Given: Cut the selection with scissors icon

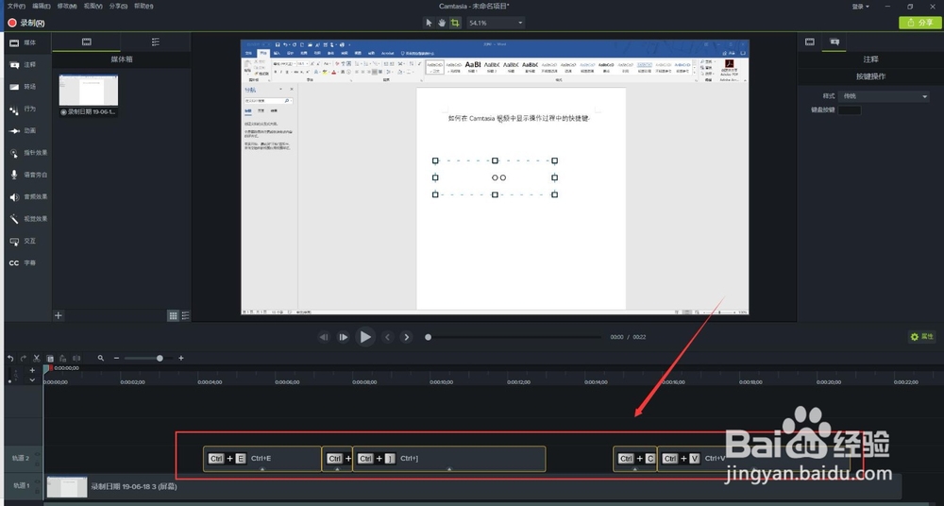Looking at the screenshot, I should tap(37, 359).
